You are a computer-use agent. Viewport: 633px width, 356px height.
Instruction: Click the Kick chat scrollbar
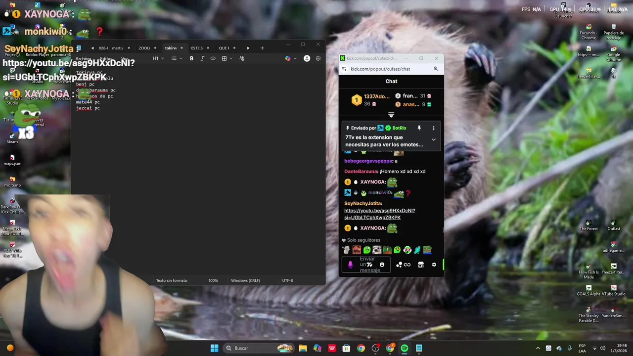443,230
